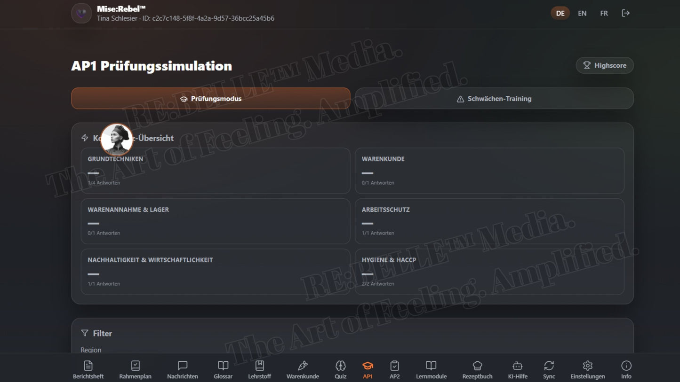
Task: Open Einstellungen settings
Action: click(587, 370)
